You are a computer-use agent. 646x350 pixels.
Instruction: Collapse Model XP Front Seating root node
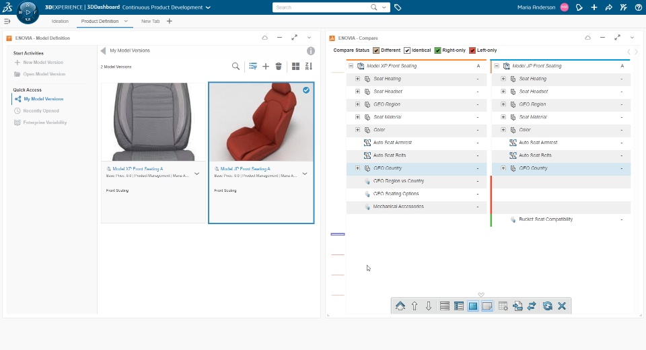click(x=351, y=66)
